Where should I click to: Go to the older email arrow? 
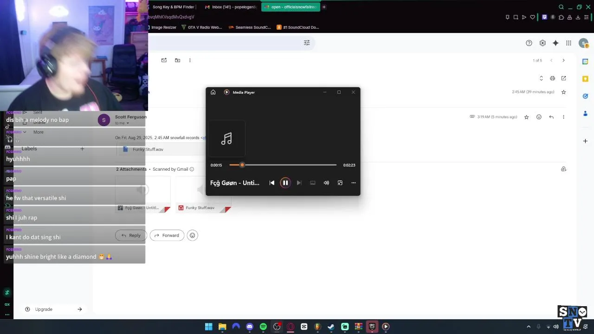(x=563, y=60)
